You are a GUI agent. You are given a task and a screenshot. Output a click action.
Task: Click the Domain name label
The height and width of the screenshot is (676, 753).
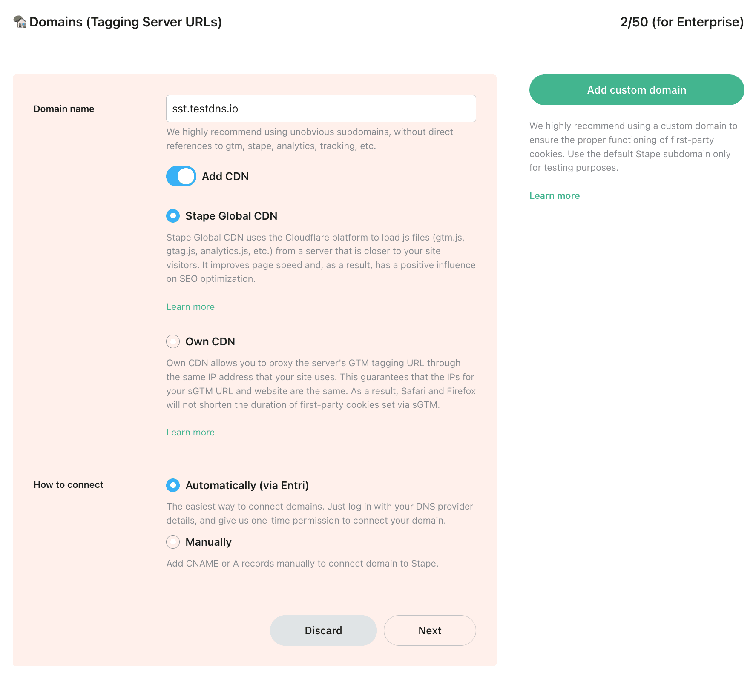coord(63,109)
